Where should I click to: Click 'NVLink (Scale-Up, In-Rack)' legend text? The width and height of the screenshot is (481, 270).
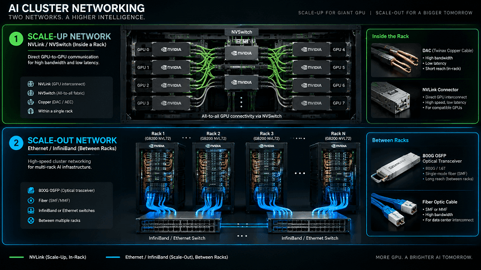[58, 257]
